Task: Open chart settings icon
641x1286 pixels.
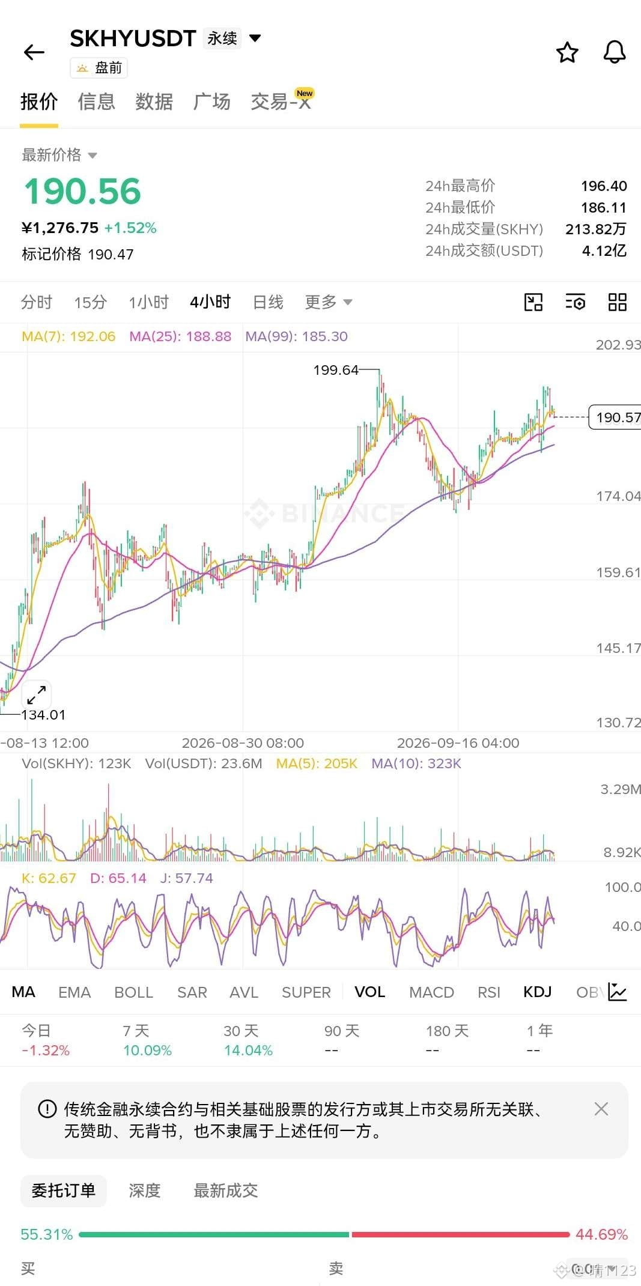Action: point(576,302)
